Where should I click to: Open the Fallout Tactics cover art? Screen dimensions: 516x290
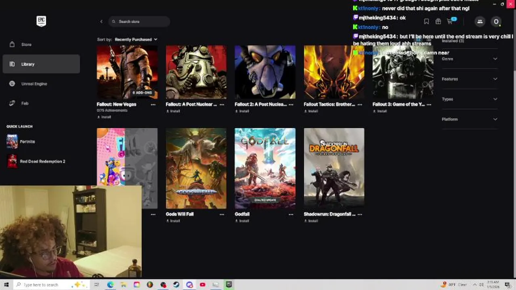click(334, 72)
